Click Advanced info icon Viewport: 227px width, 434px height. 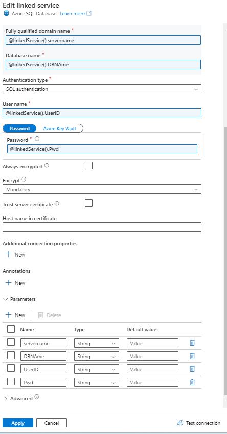37,397
